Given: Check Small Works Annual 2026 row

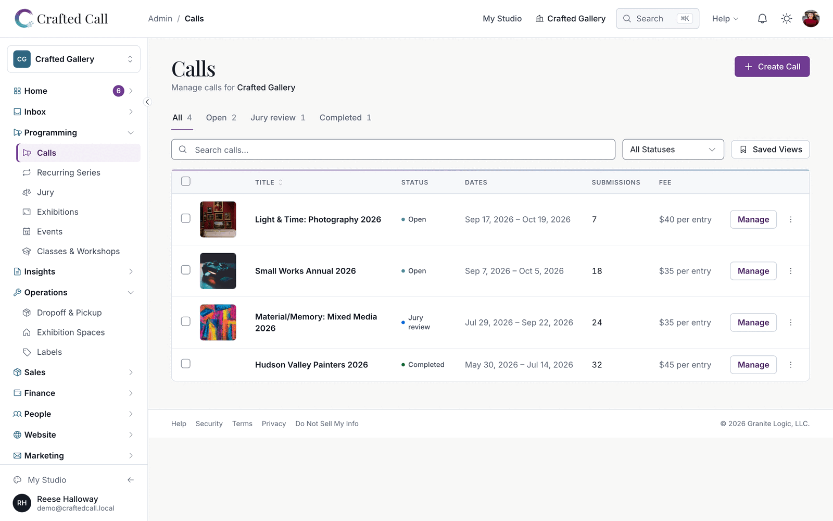Looking at the screenshot, I should tap(186, 270).
